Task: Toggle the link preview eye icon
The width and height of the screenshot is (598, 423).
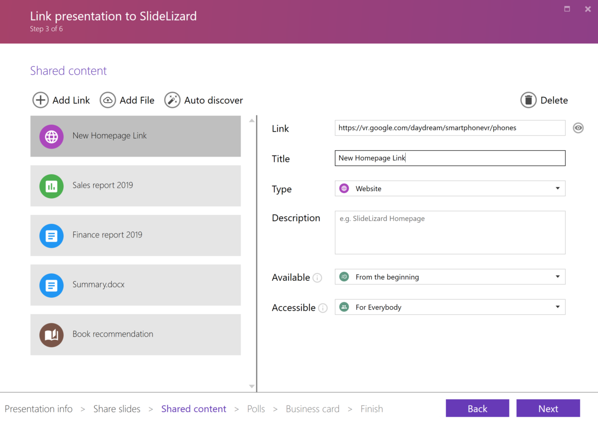Action: 578,128
